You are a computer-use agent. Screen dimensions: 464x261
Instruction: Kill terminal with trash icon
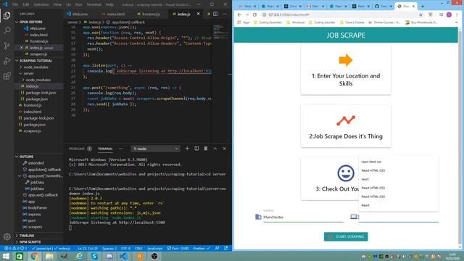coord(206,149)
